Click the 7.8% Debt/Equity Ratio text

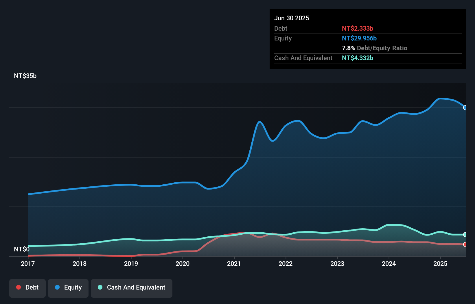tap(375, 48)
